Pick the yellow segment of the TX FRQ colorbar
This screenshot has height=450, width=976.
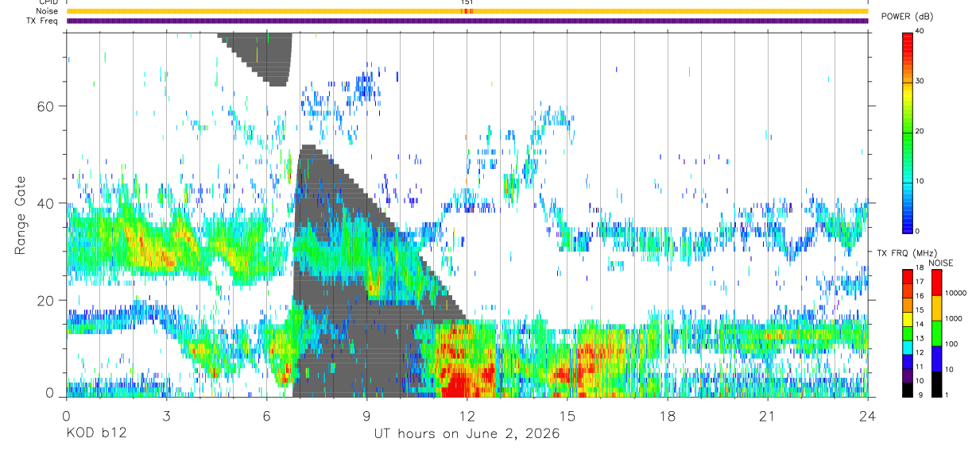pos(908,319)
